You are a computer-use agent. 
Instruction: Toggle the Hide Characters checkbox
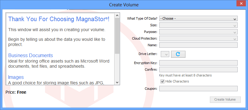[x=162, y=81]
